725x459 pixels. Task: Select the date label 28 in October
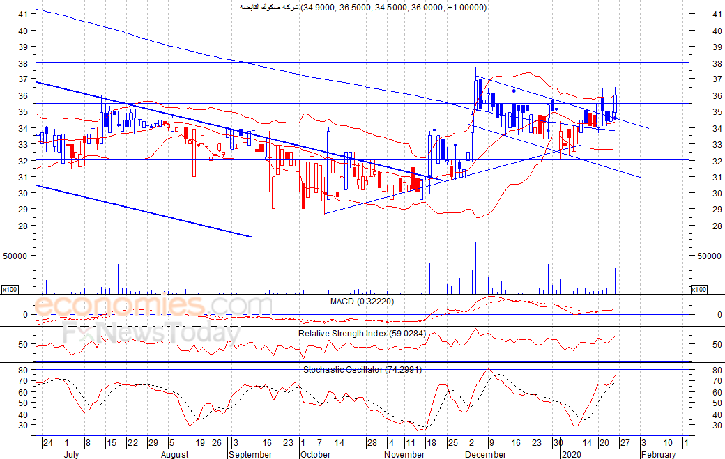372,443
